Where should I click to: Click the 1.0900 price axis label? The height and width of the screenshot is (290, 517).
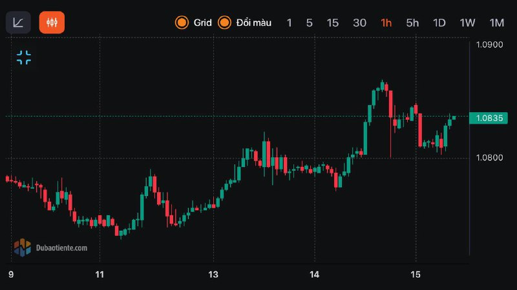489,44
